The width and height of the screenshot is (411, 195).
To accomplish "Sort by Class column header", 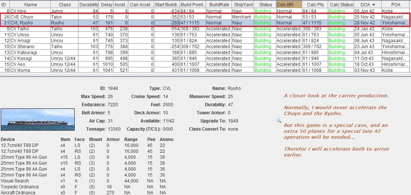I will click(65, 5).
